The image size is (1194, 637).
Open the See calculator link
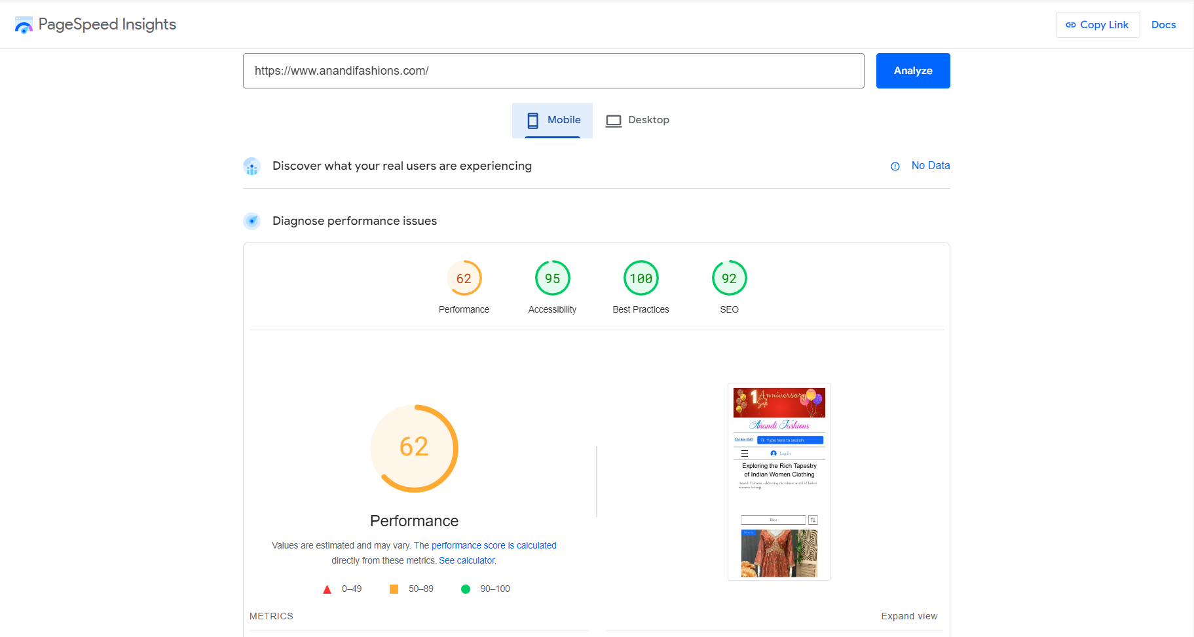coord(467,560)
